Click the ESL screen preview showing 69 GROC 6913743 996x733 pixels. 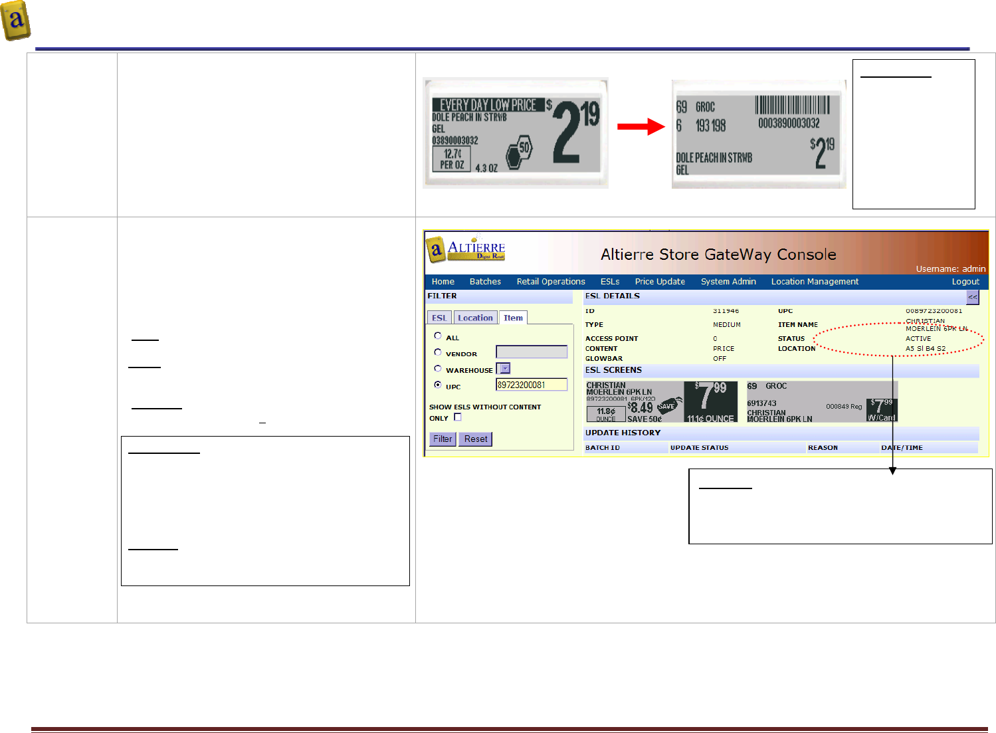tap(821, 401)
